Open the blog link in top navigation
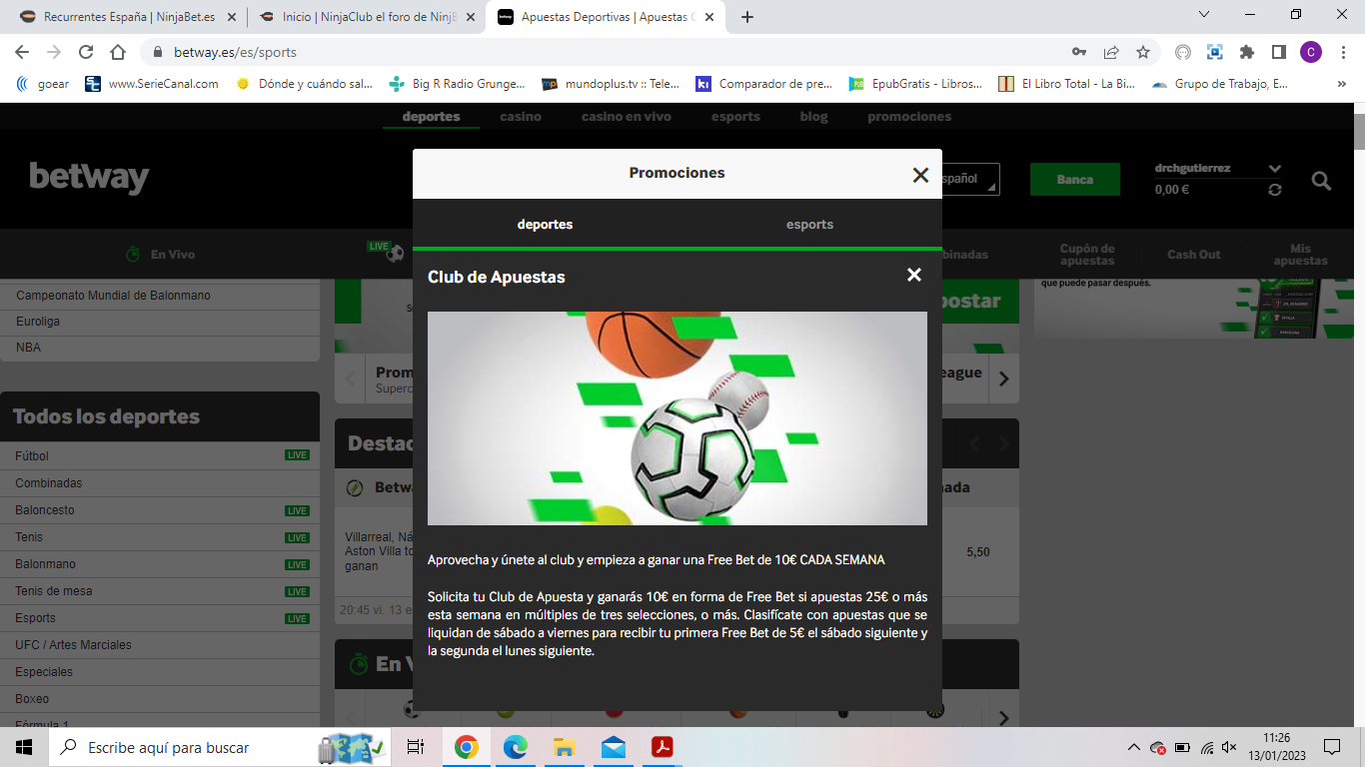The image size is (1365, 767). 813,117
